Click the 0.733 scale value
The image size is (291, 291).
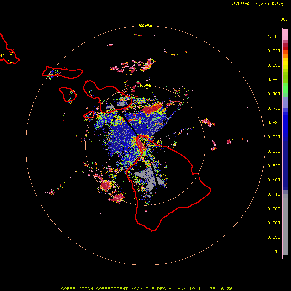pos(274,108)
